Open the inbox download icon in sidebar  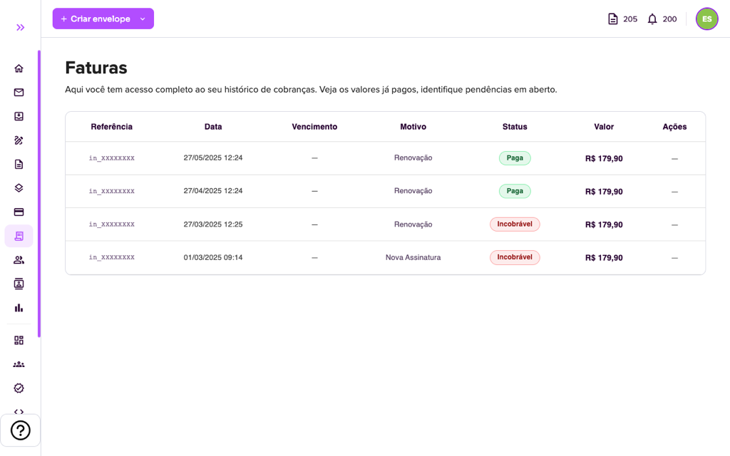[x=19, y=116]
